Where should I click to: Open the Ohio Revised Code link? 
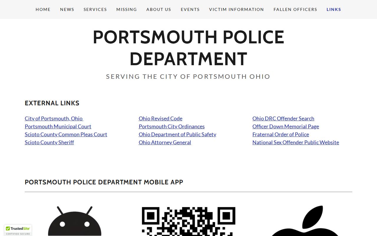coord(161,118)
